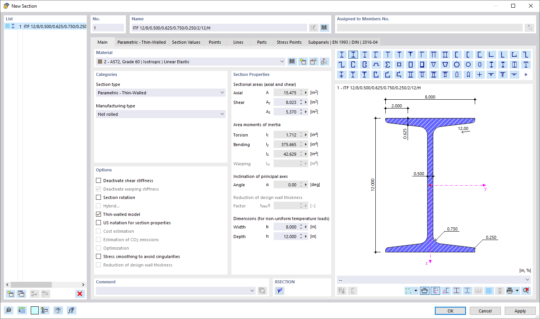Open the material library icon
The image size is (540, 319).
pyautogui.click(x=292, y=61)
